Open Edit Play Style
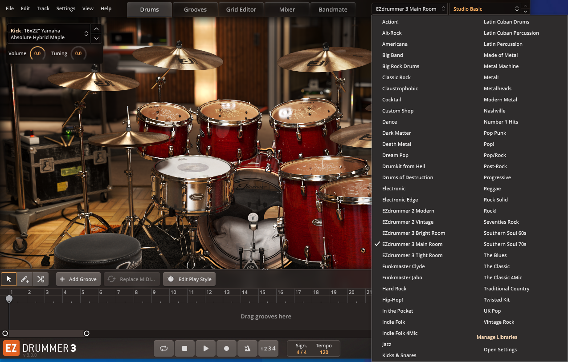The height and width of the screenshot is (362, 568). coord(189,279)
